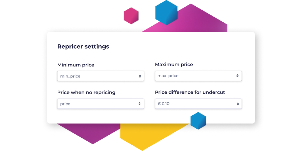Click the Price when no repricing label

click(x=86, y=92)
